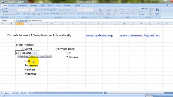Viewport: 173px width, 97px height.
Task: Click the horizontal scrollbar thumb
Action: pos(135,93)
